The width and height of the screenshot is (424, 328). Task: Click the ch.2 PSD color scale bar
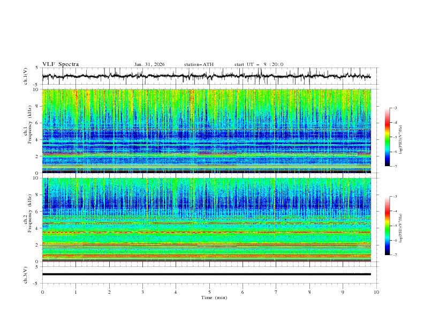[x=388, y=226]
